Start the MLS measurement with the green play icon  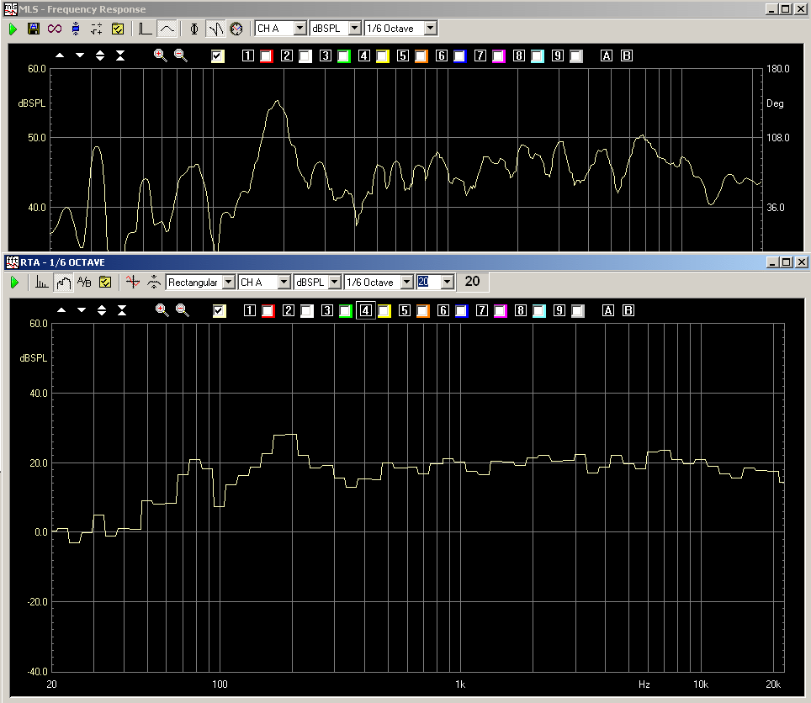pyautogui.click(x=13, y=29)
